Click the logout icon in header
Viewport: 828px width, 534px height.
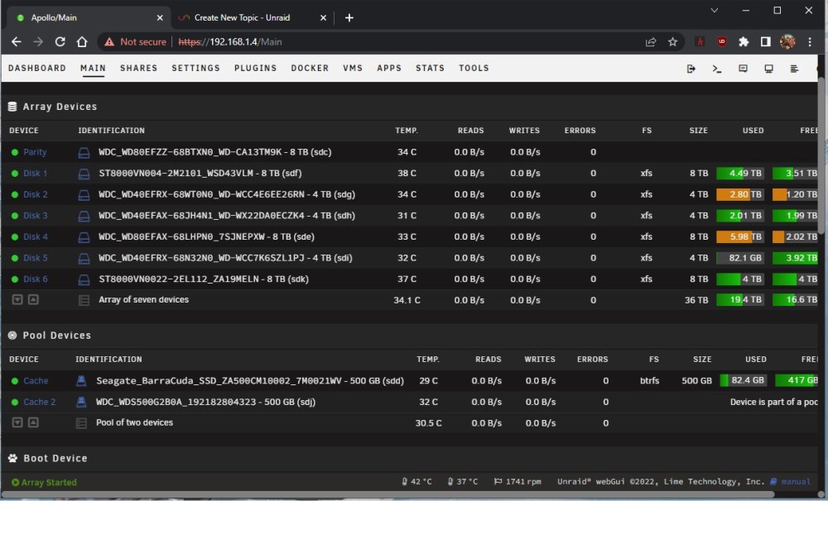click(691, 69)
